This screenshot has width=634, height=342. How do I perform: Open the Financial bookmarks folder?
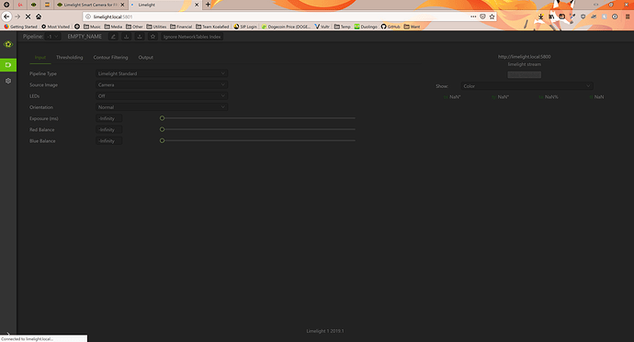[181, 27]
